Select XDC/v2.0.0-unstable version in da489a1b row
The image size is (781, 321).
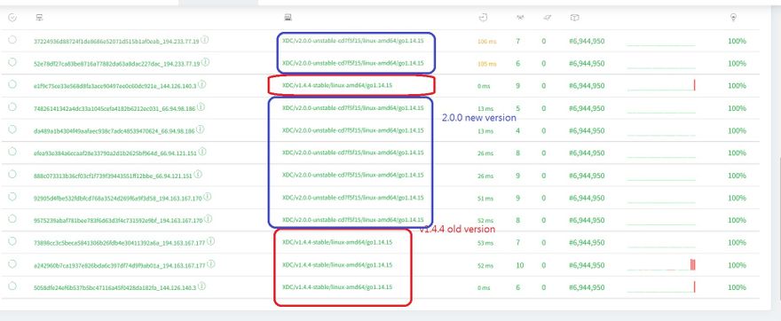353,130
